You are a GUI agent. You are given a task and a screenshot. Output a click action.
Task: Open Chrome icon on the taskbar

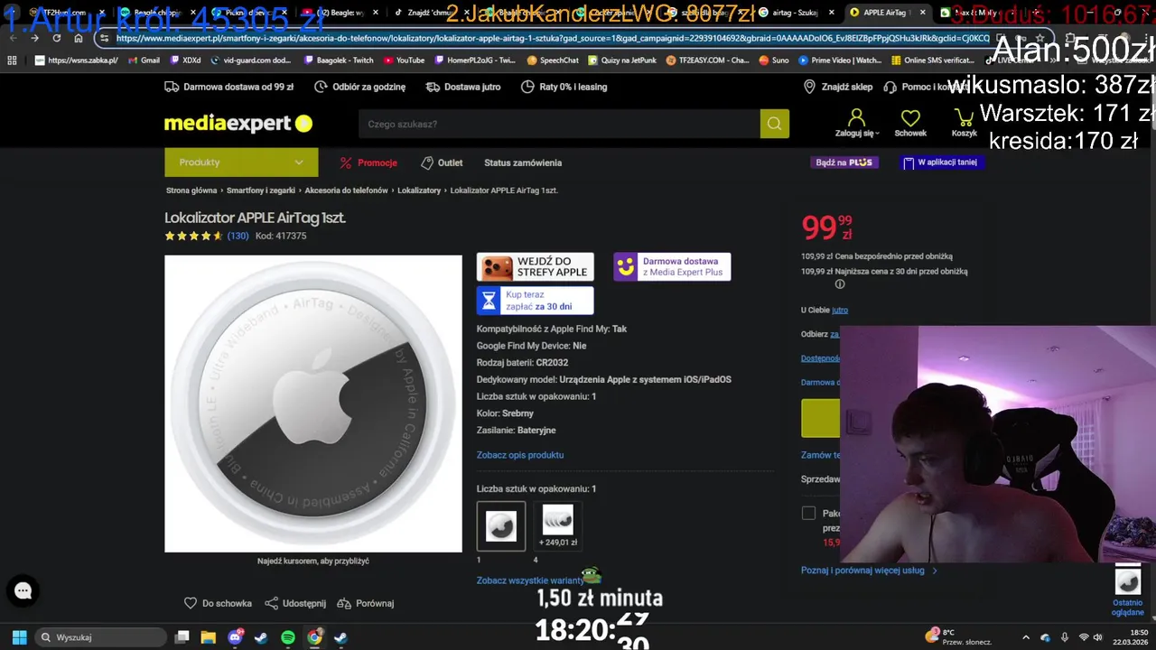314,637
